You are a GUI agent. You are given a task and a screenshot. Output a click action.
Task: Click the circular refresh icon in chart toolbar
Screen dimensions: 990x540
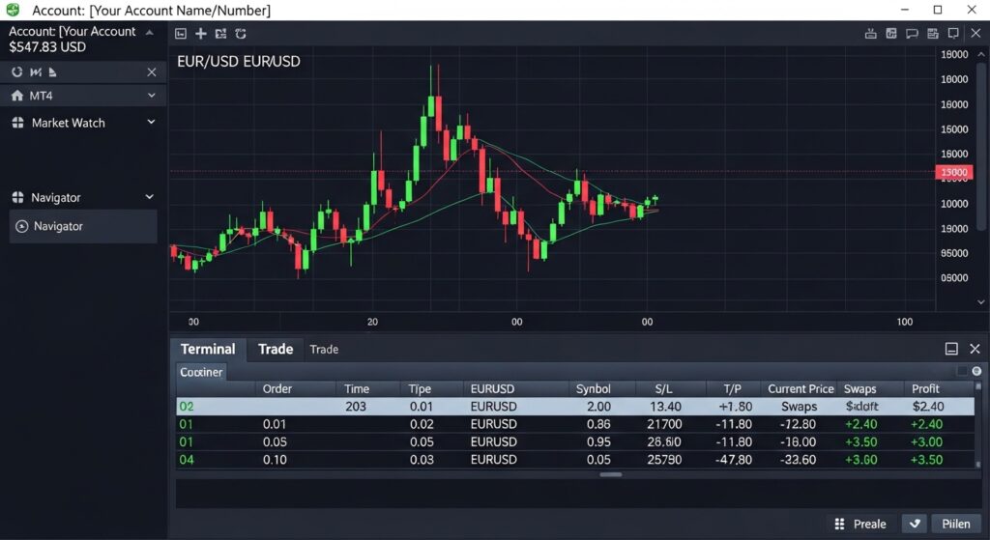point(241,34)
